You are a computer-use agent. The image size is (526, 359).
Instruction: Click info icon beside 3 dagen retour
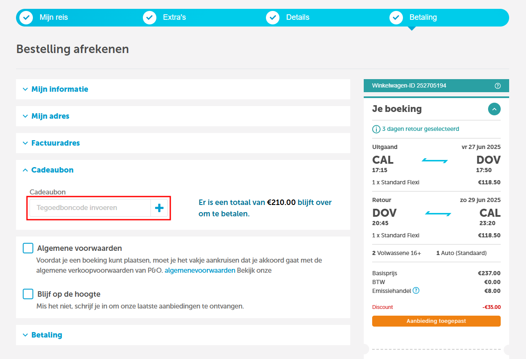click(x=376, y=129)
